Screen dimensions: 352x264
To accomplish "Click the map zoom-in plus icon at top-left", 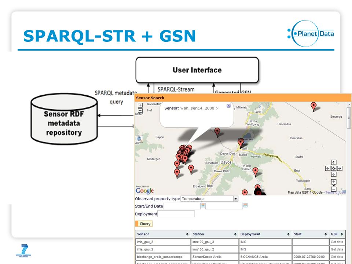I will [x=140, y=105].
